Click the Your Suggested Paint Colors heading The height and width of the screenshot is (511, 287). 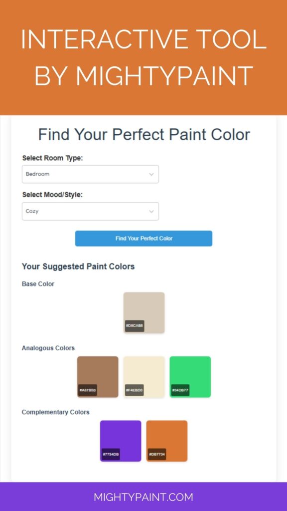[78, 266]
